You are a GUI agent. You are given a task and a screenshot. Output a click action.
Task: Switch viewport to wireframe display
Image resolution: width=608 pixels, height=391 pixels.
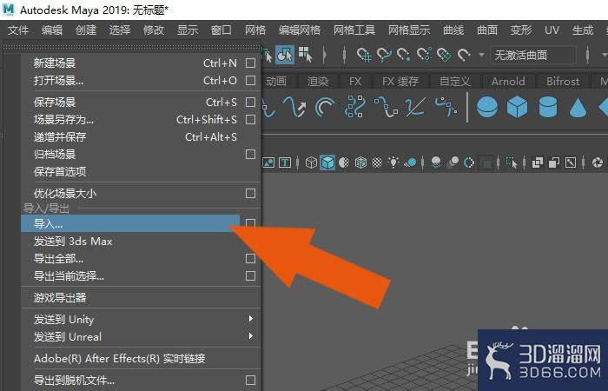pyautogui.click(x=311, y=162)
